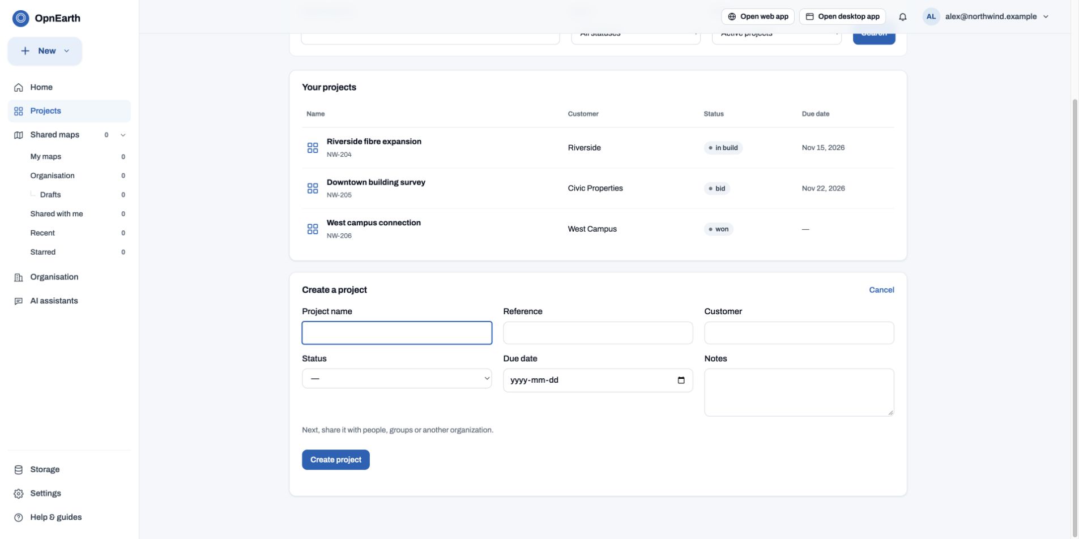Click the 'Civic Properties' customer cell

click(595, 189)
